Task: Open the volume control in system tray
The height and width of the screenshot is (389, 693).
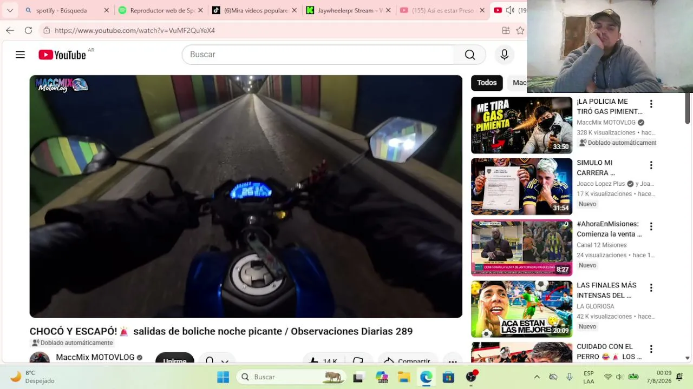Action: point(620,377)
